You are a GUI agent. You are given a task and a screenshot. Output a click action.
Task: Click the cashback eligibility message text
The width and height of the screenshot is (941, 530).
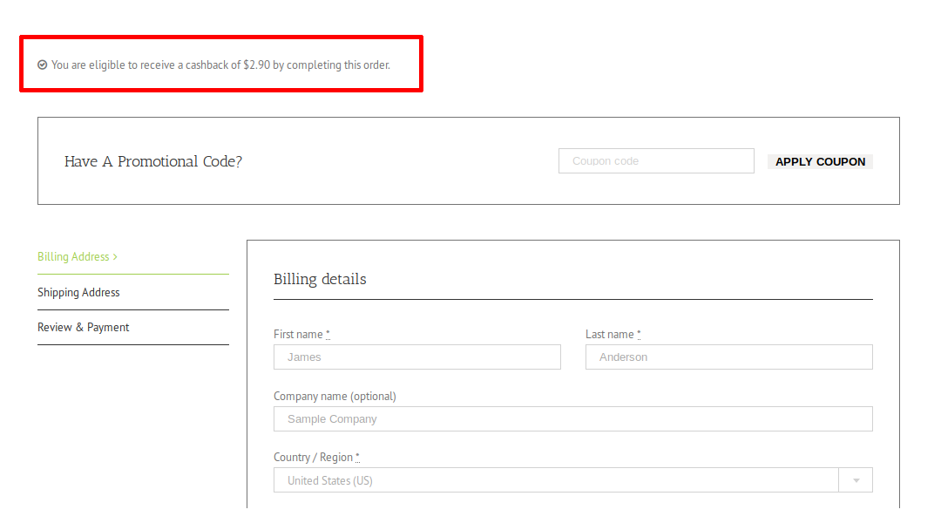[x=220, y=65]
